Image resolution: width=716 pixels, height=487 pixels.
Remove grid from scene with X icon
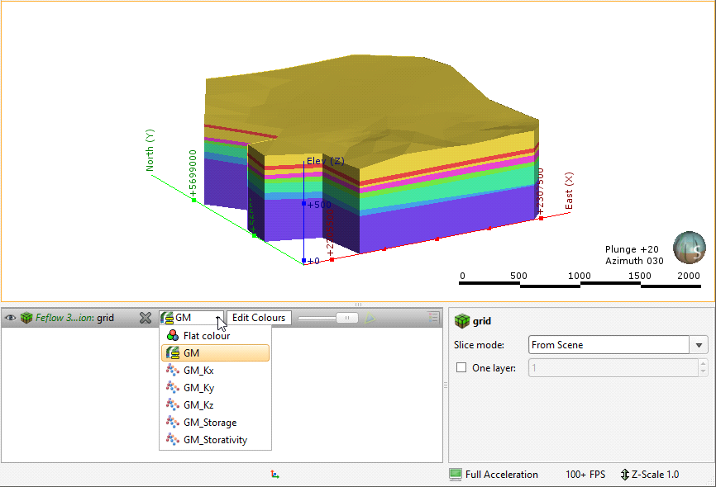point(145,318)
